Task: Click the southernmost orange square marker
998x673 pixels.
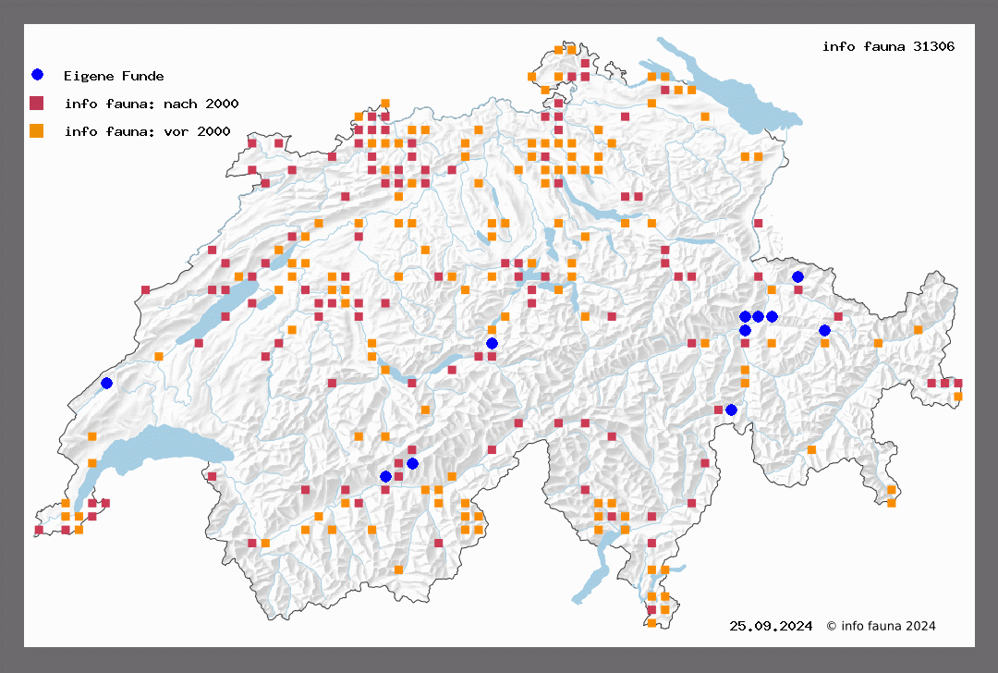Action: [x=651, y=623]
